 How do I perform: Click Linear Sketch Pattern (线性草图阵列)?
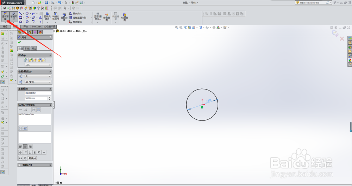pyautogui.click(x=77, y=18)
